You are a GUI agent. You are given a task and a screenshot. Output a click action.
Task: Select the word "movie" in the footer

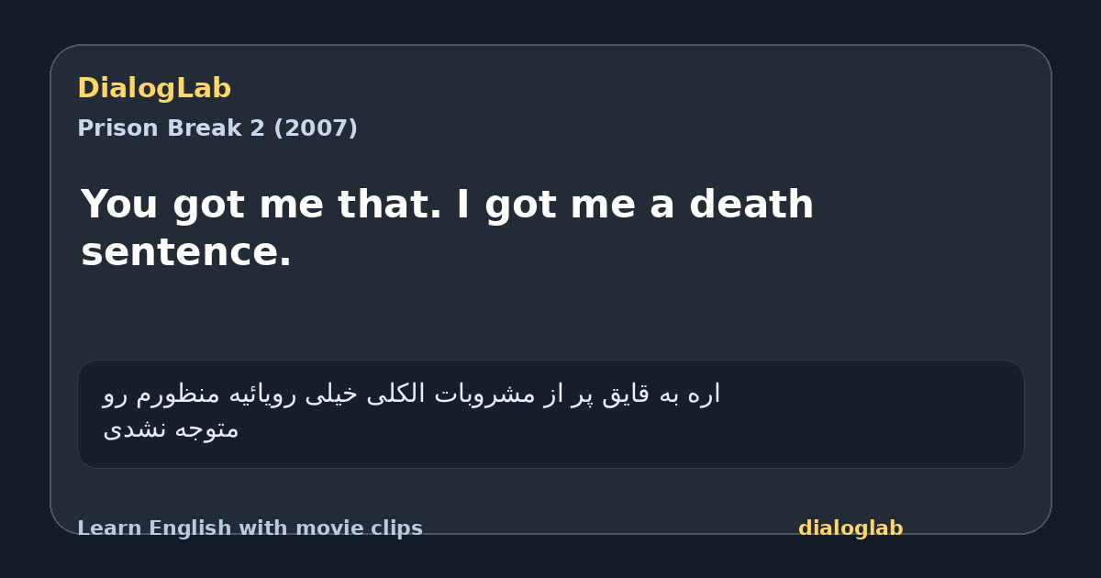click(328, 528)
